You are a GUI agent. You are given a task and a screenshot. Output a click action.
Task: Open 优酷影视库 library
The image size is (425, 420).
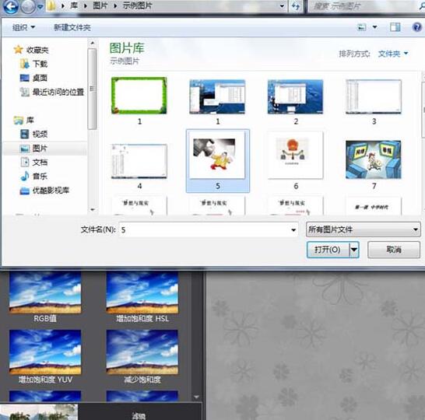tap(44, 191)
